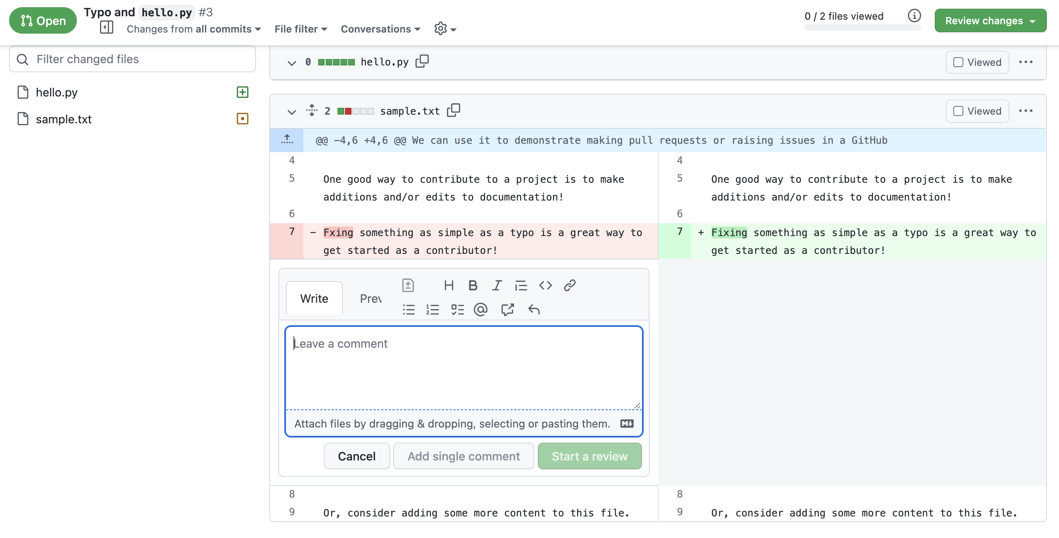The image size is (1059, 538).
Task: Switch to the Preview tab
Action: [x=370, y=299]
